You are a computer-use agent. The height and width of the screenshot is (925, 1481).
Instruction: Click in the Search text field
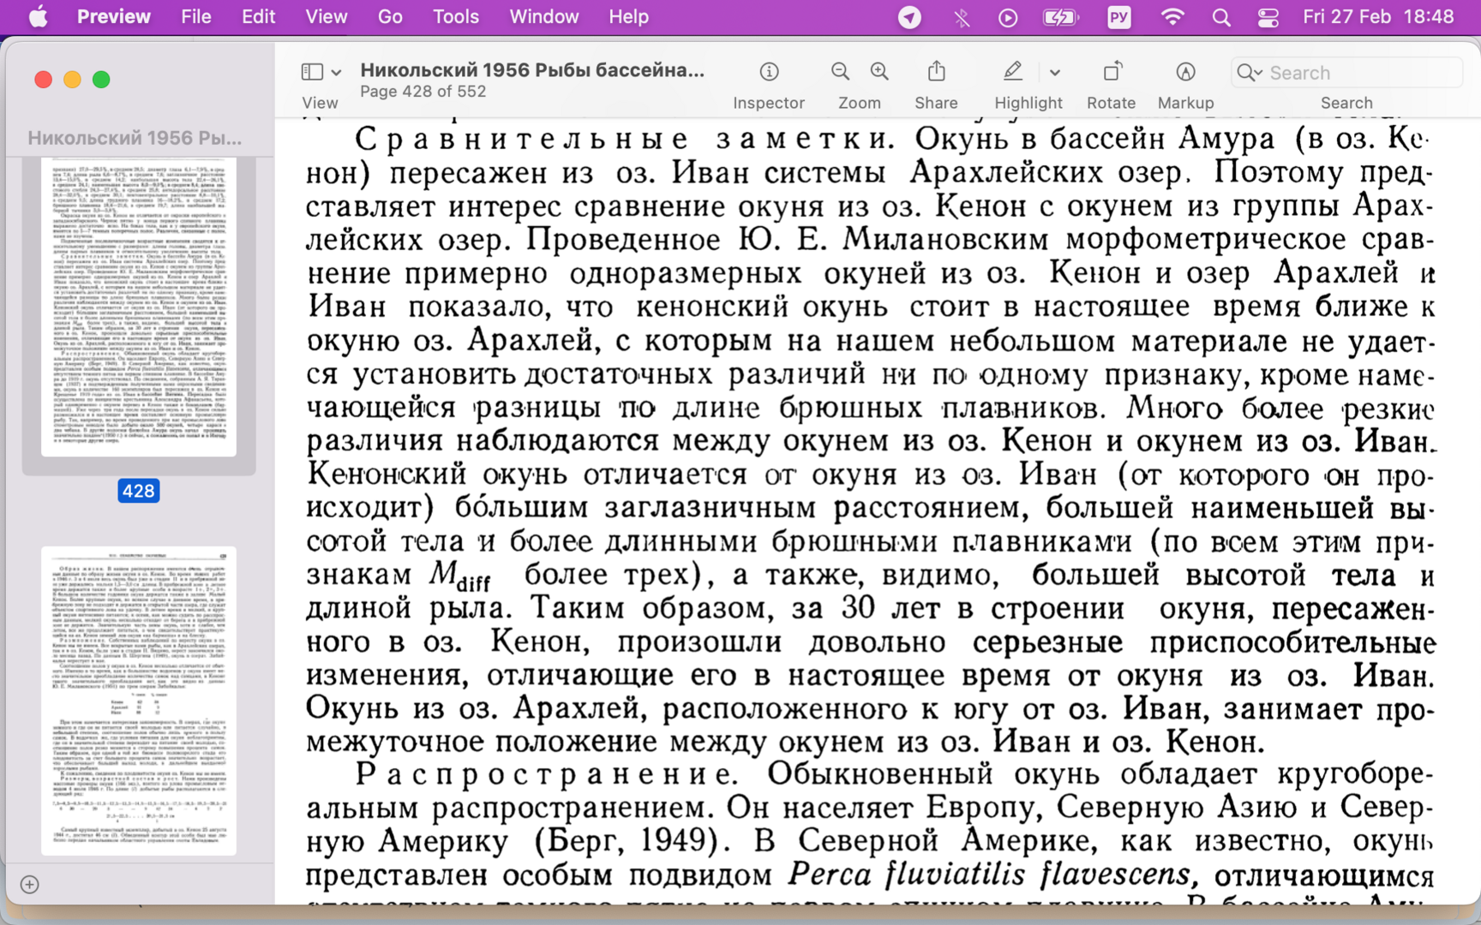[1358, 73]
